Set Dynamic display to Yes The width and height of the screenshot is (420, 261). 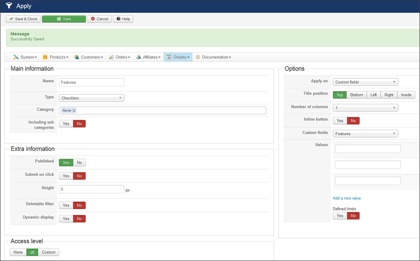tap(66, 219)
